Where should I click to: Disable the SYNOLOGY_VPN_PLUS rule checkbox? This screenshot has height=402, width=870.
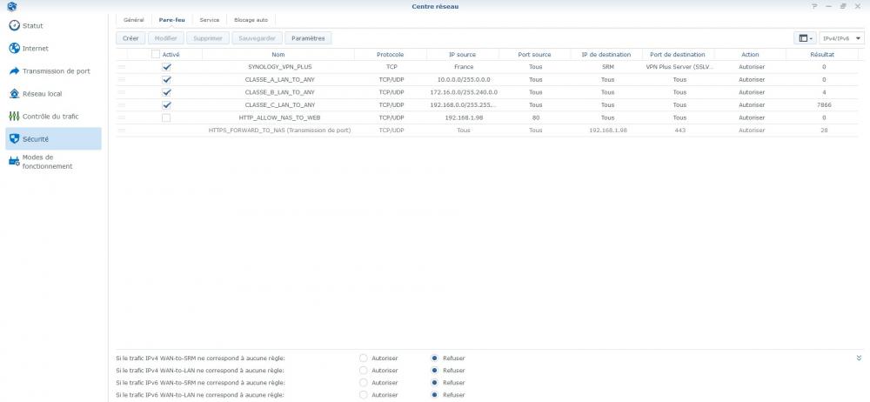[166, 67]
